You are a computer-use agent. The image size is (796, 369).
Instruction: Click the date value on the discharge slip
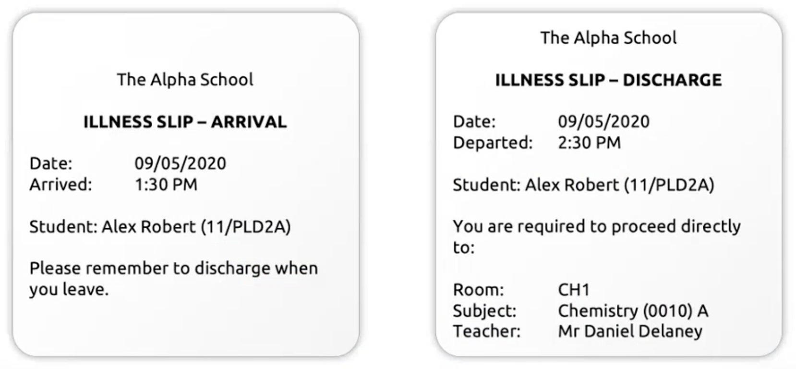(603, 122)
